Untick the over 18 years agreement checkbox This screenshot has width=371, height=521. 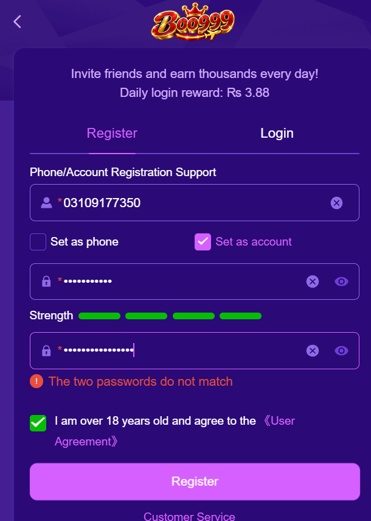(x=38, y=423)
